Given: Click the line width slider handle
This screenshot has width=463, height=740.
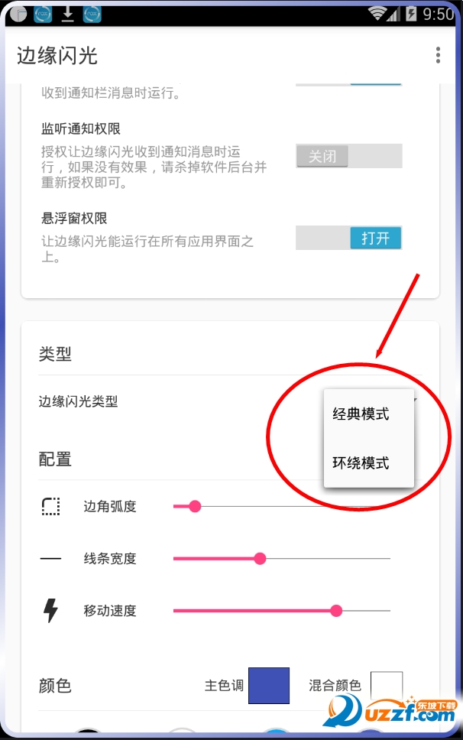Looking at the screenshot, I should 260,559.
